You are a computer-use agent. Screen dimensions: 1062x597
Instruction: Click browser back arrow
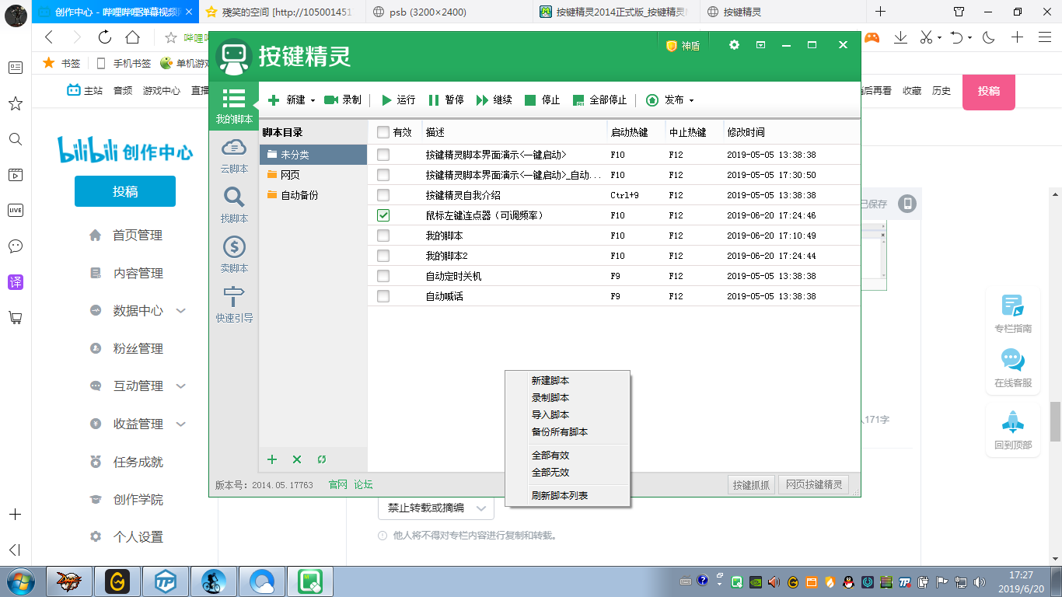49,37
